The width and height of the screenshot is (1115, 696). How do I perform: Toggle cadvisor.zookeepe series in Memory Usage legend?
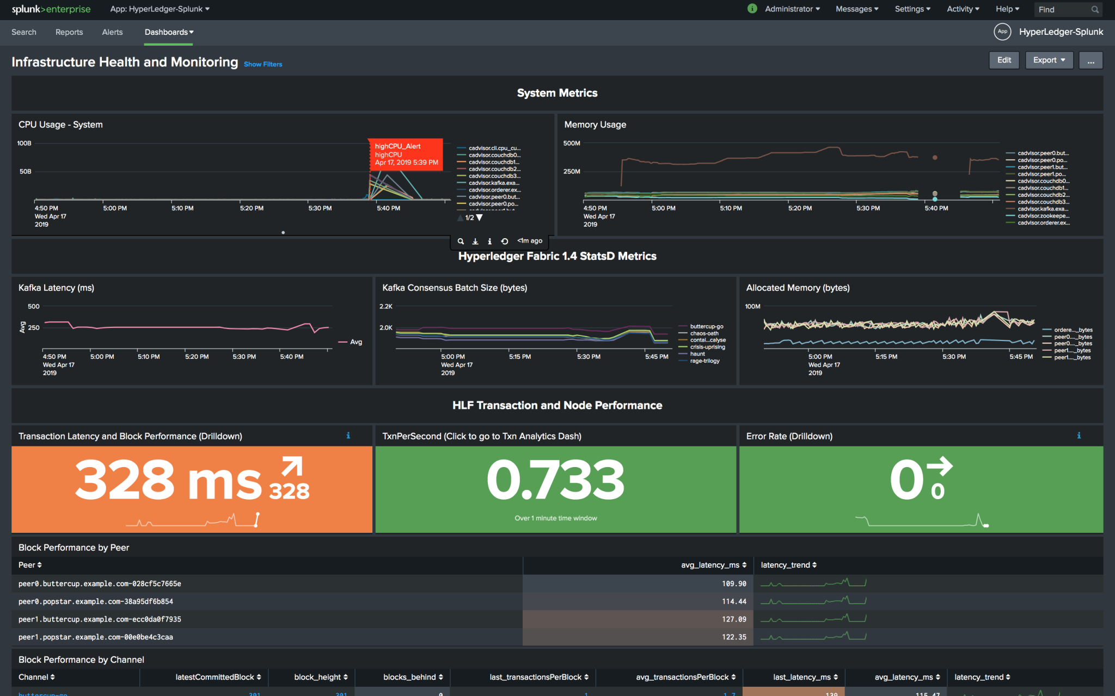tap(1041, 215)
